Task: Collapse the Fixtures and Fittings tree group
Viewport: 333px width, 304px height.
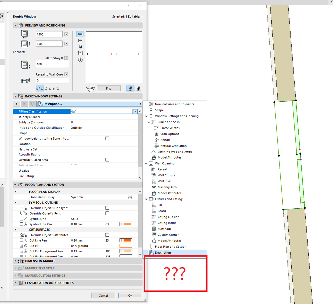Action: pyautogui.click(x=146, y=199)
